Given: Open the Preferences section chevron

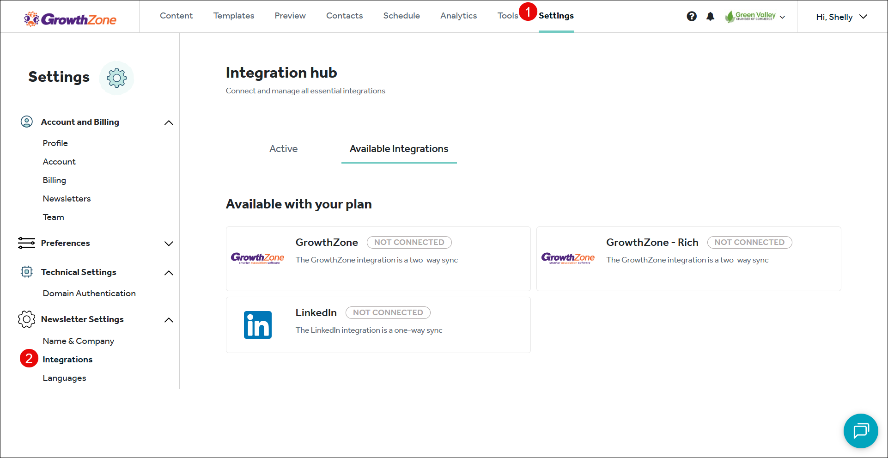Looking at the screenshot, I should coord(169,243).
